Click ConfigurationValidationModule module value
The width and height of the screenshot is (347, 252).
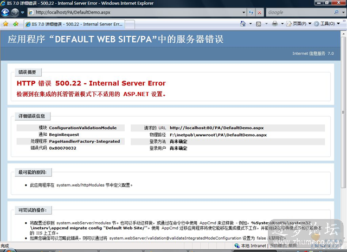pyautogui.click(x=83, y=128)
